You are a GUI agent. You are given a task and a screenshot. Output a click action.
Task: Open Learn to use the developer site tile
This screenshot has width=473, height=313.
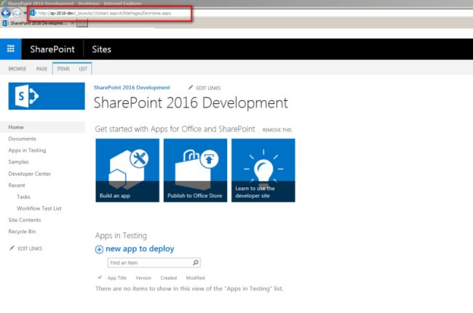coord(263,170)
